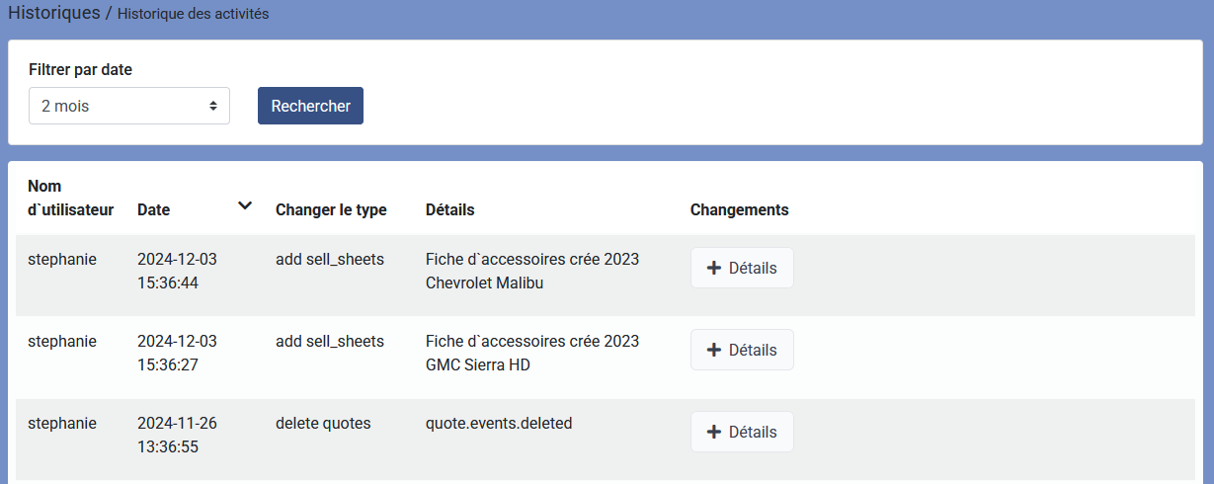Screen dimensions: 1214x484
Task: Click the stephanie username in the delete quotes row
Action: tap(62, 423)
